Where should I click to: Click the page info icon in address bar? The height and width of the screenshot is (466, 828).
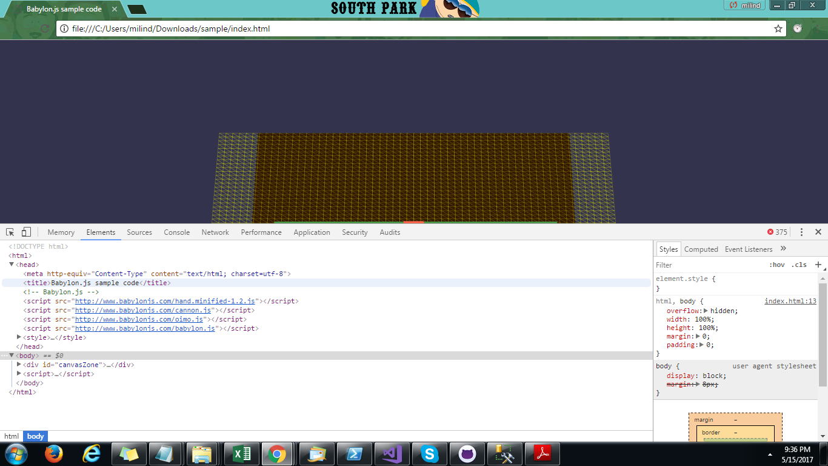click(x=65, y=29)
